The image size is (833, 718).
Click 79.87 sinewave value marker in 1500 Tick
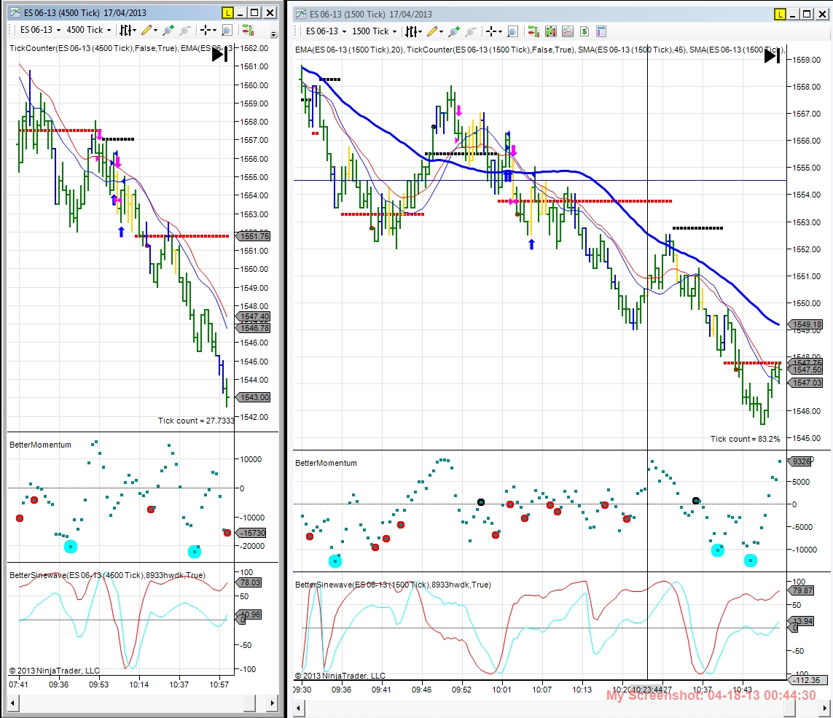point(801,590)
